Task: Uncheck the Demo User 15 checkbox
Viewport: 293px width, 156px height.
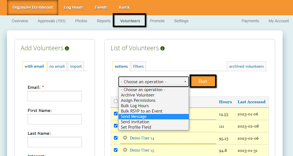Action: pos(116,150)
